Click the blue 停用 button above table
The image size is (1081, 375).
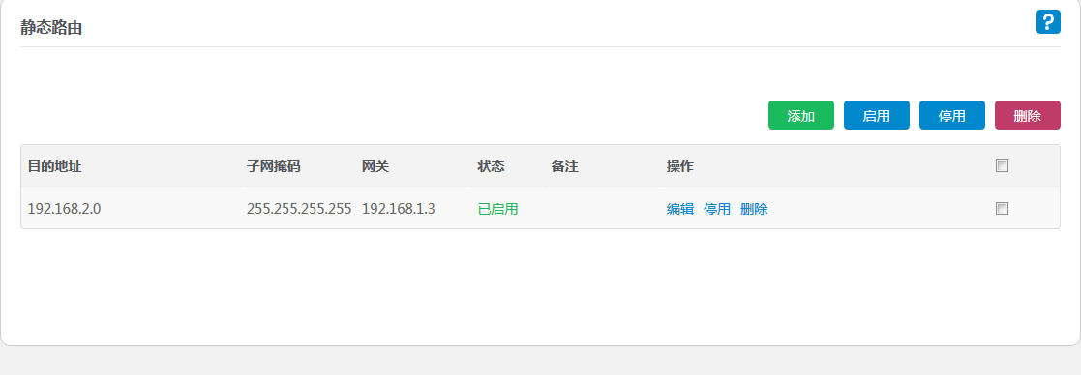tap(952, 116)
